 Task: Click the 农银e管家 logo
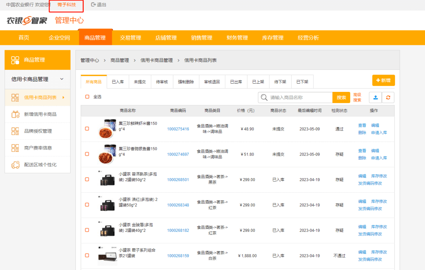[27, 21]
